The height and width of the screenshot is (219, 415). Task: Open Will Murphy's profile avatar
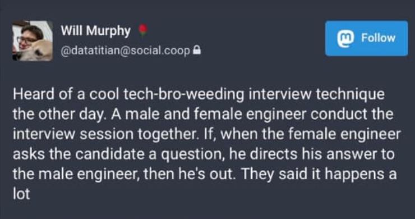[33, 40]
